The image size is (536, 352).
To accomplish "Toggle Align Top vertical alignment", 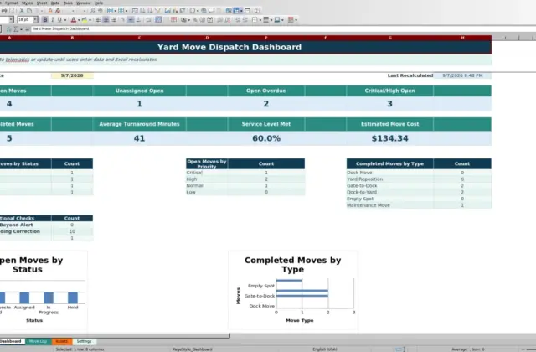I will point(123,20).
